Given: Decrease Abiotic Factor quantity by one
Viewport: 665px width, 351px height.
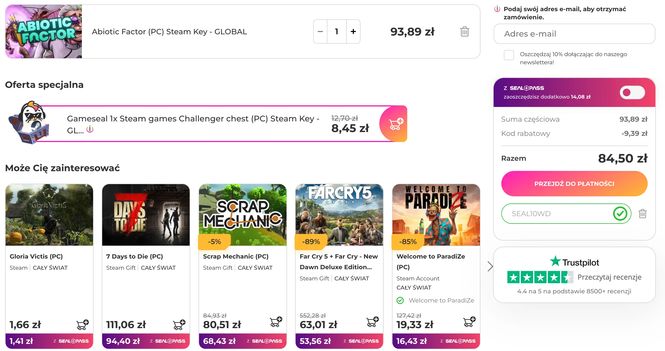Looking at the screenshot, I should tap(320, 32).
